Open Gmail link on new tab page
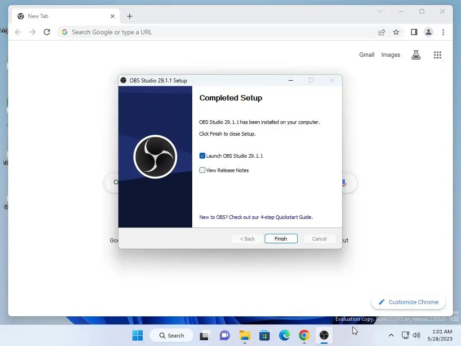461x346 pixels. tap(366, 55)
